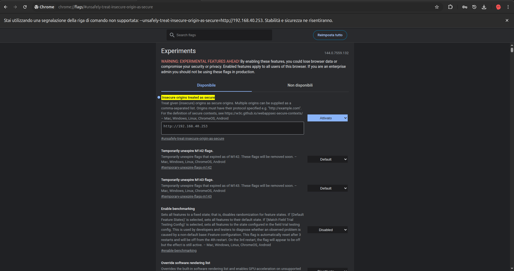
Task: Expand the M142 flags Default dropdown
Action: pyautogui.click(x=327, y=159)
